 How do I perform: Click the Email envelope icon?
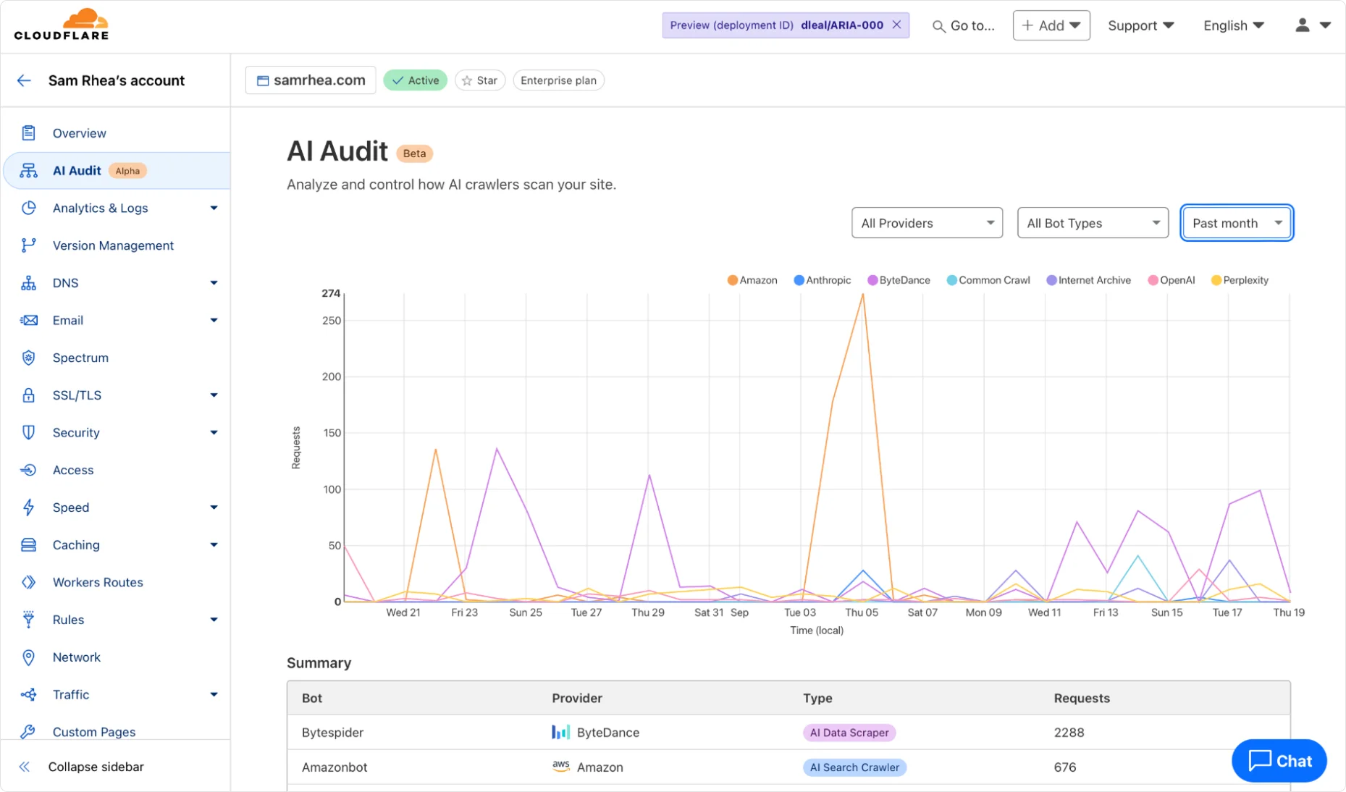[28, 320]
